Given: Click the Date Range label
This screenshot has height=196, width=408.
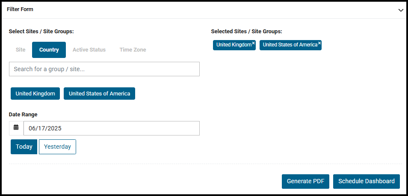Looking at the screenshot, I should 23,115.
